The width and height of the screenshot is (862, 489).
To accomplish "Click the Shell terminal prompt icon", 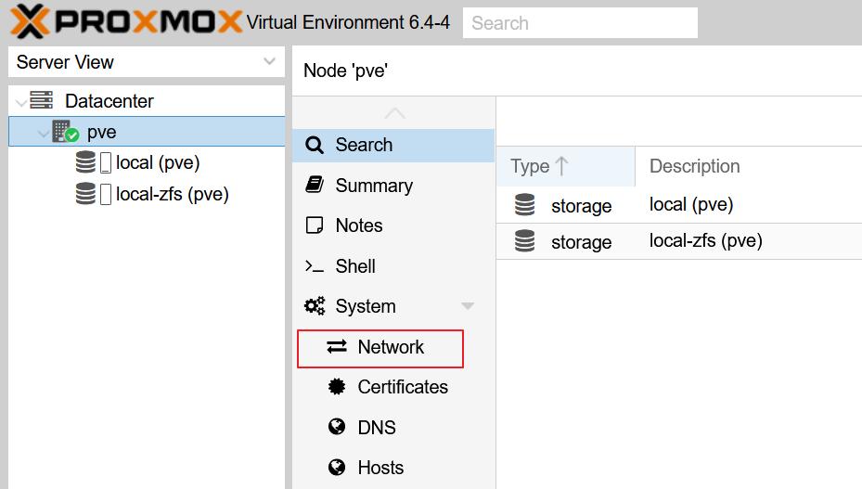I will pyautogui.click(x=315, y=266).
